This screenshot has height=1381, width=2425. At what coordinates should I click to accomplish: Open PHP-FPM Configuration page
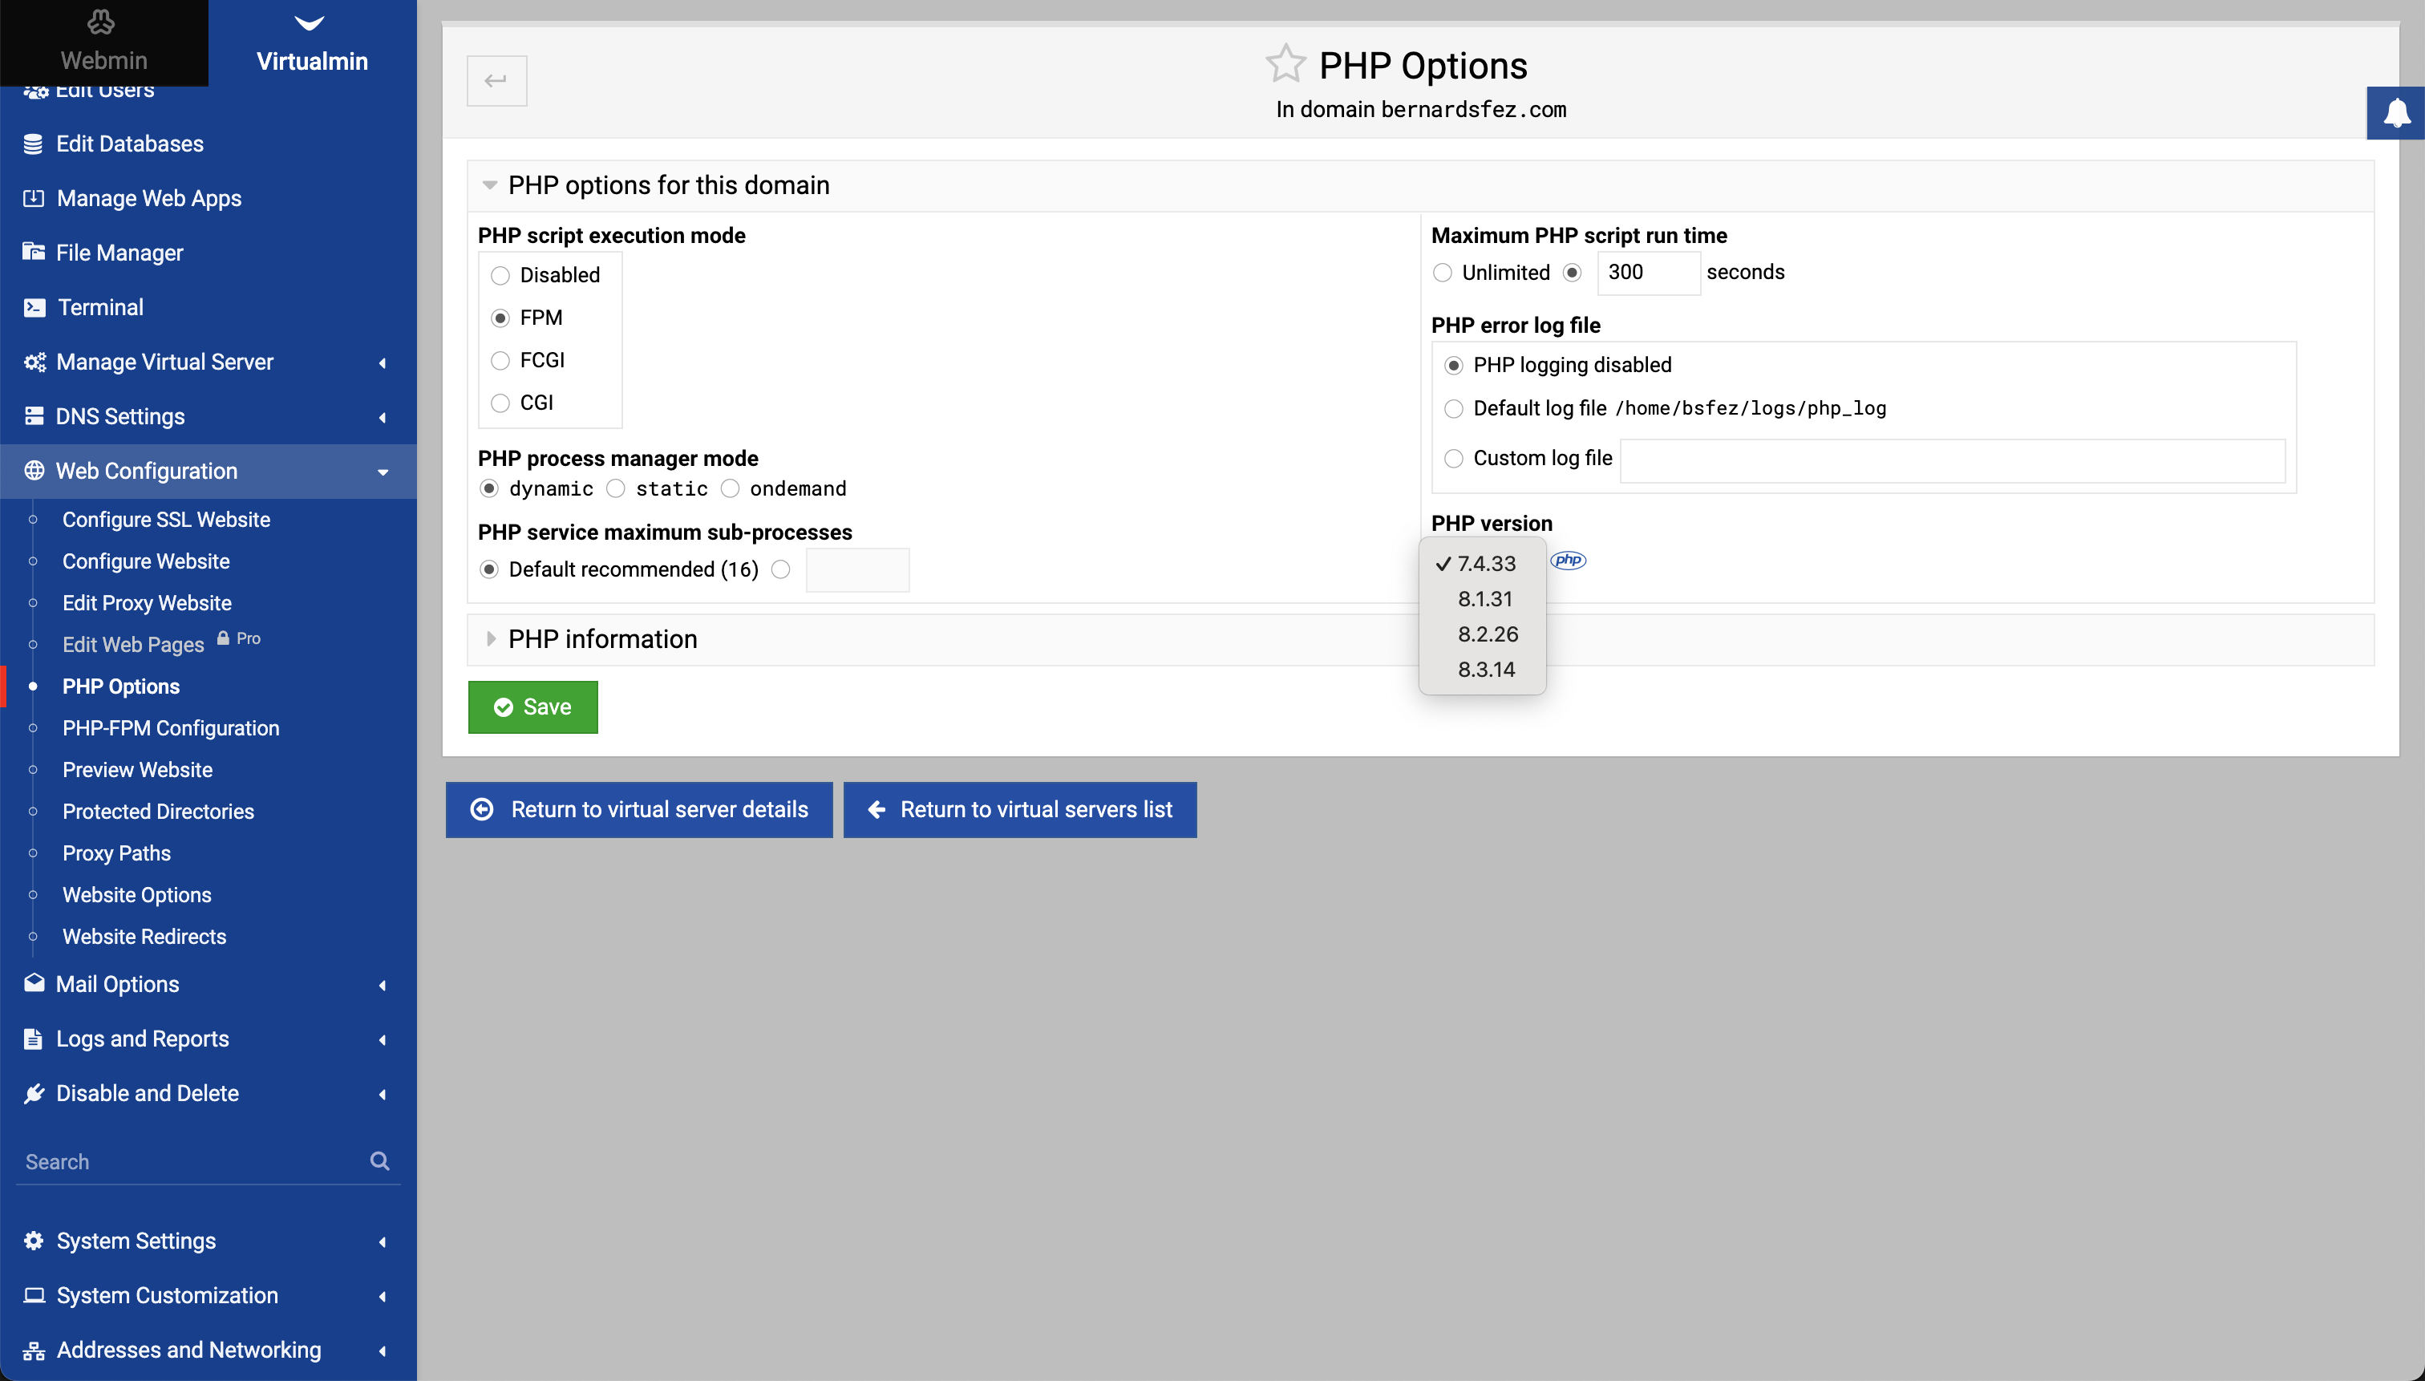171,727
